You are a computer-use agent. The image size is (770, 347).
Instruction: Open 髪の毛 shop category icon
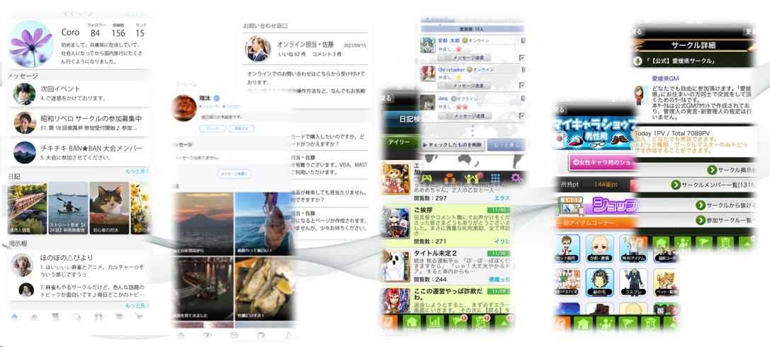600,283
